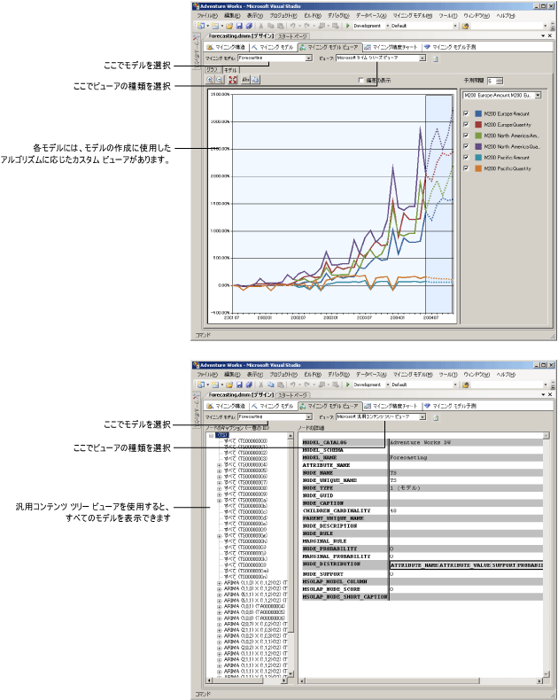
Task: Click the zoom in icon above the chart
Action: [209, 79]
